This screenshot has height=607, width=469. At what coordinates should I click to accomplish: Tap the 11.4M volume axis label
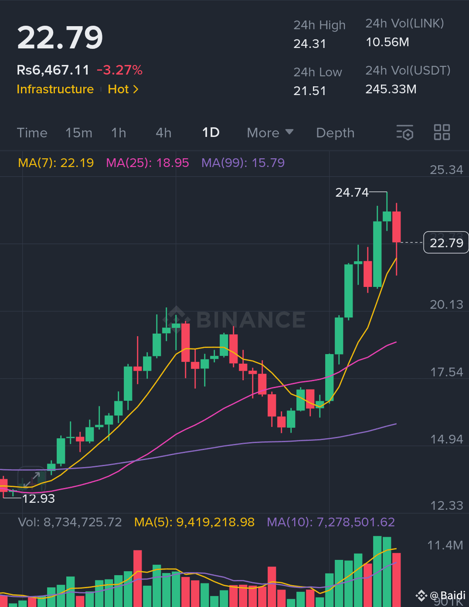(445, 545)
